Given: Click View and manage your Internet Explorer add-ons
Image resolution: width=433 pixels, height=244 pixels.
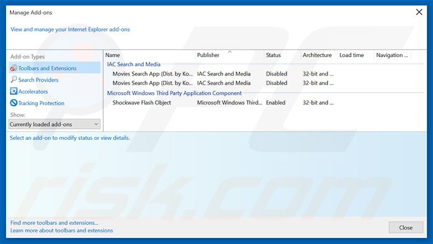Looking at the screenshot, I should [70, 29].
